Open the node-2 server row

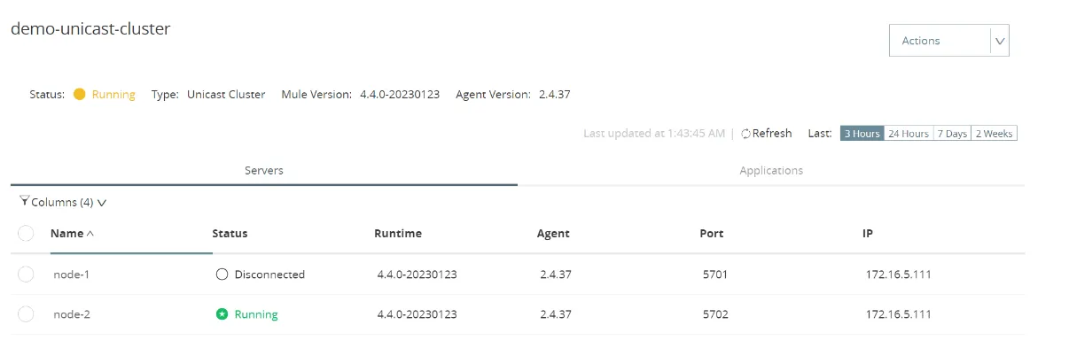tap(519, 314)
